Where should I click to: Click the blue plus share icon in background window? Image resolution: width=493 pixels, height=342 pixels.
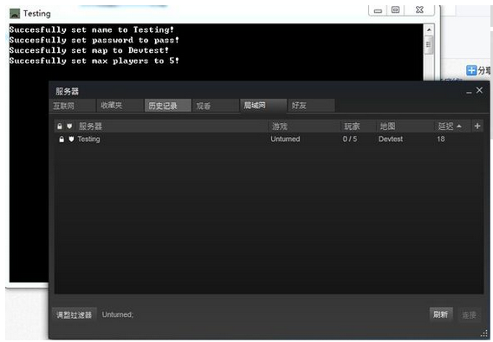[x=471, y=70]
